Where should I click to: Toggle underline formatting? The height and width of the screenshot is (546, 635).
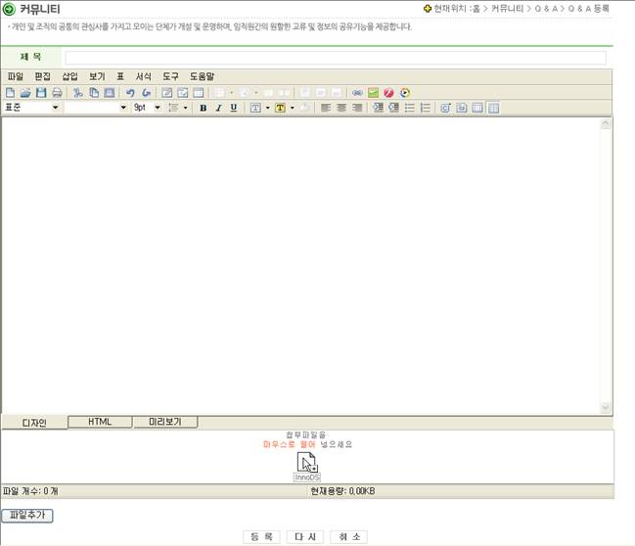(234, 108)
